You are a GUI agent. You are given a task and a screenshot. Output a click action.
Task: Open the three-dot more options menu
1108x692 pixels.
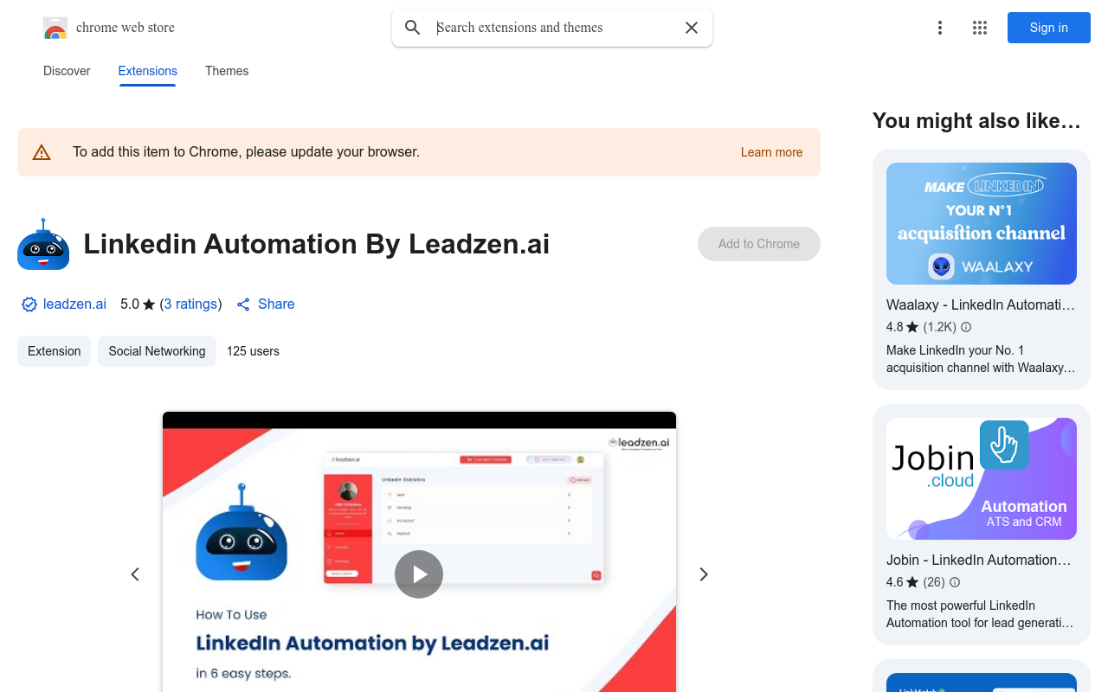point(940,28)
